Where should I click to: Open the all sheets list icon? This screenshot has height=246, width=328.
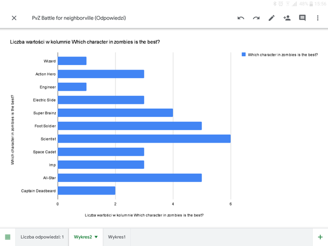8,237
